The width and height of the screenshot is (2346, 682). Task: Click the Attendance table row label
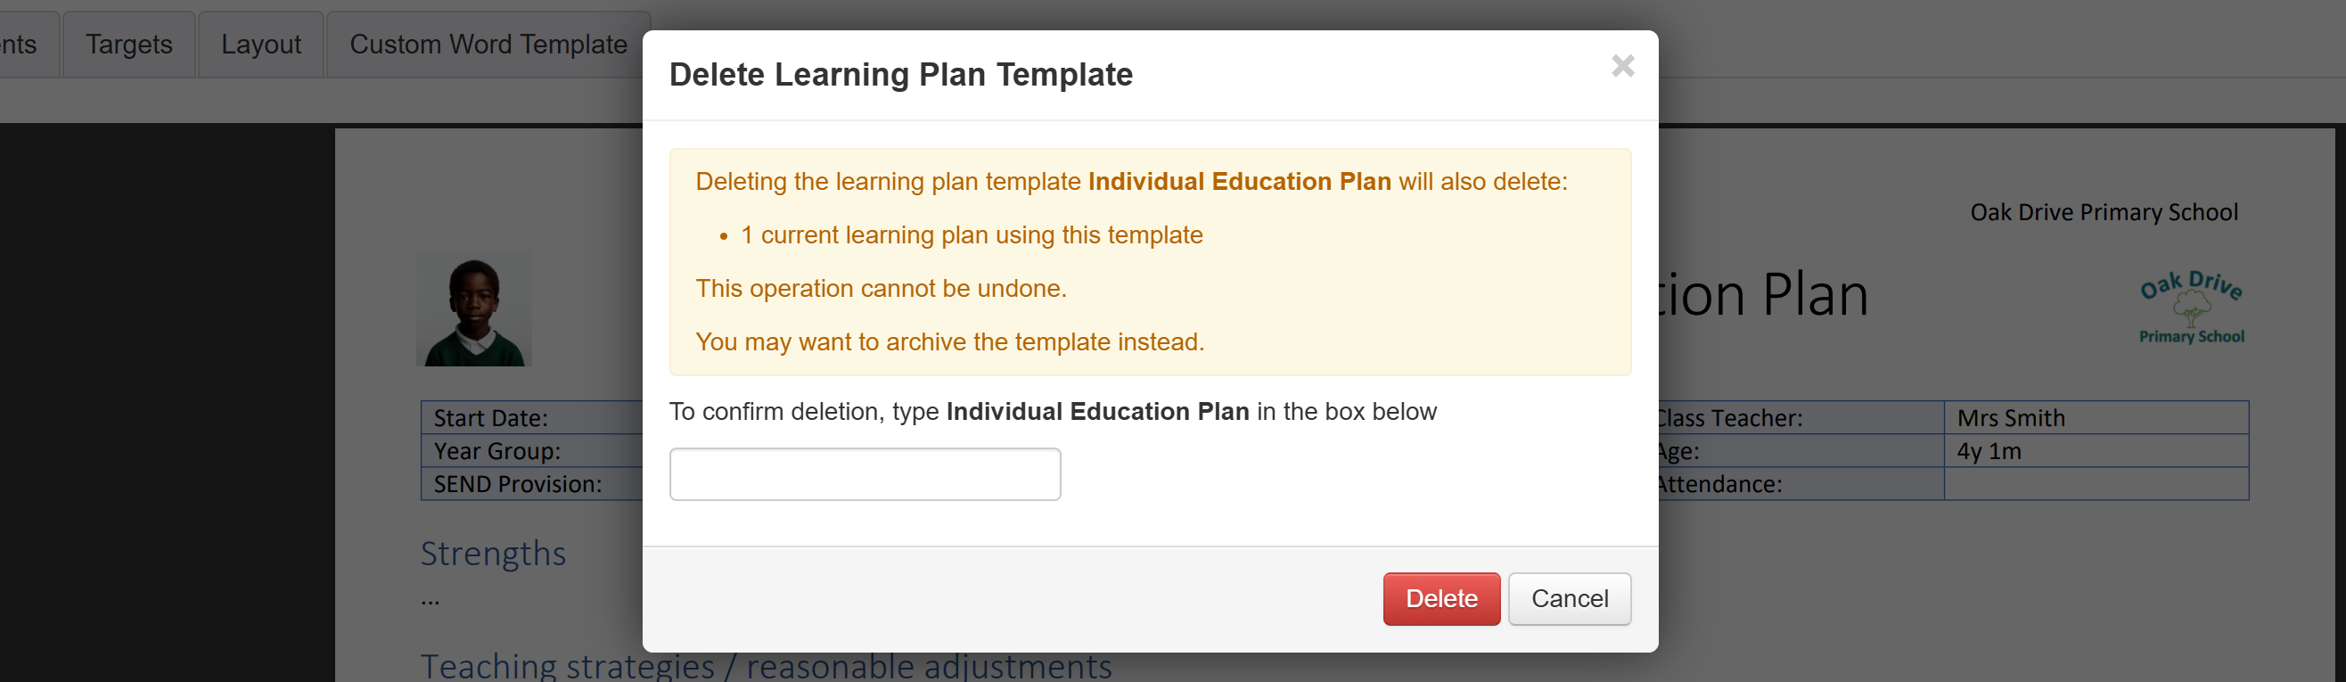1719,483
